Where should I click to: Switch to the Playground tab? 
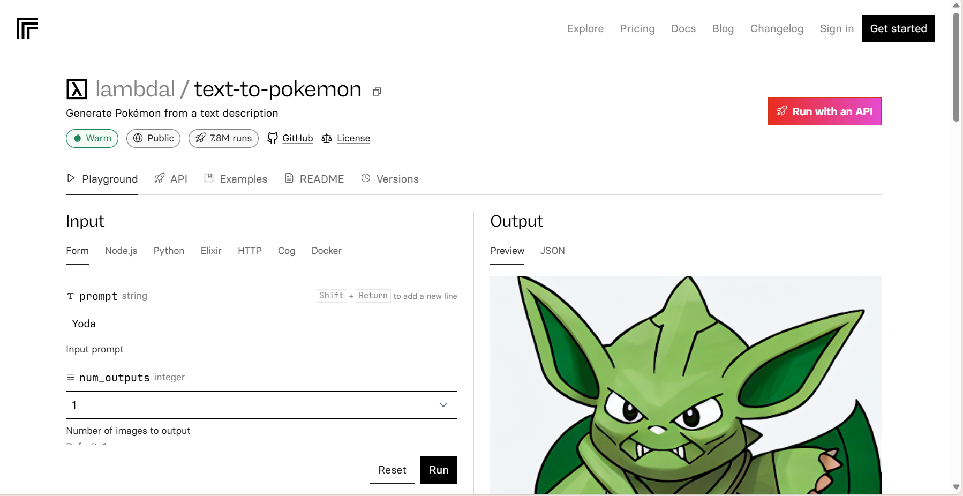point(102,179)
